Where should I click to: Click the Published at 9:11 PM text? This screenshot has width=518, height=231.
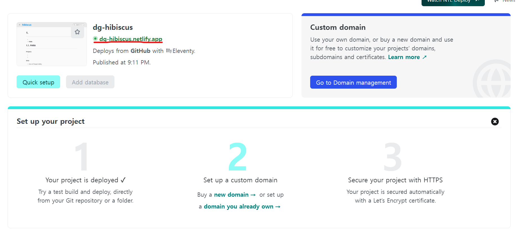(x=121, y=62)
